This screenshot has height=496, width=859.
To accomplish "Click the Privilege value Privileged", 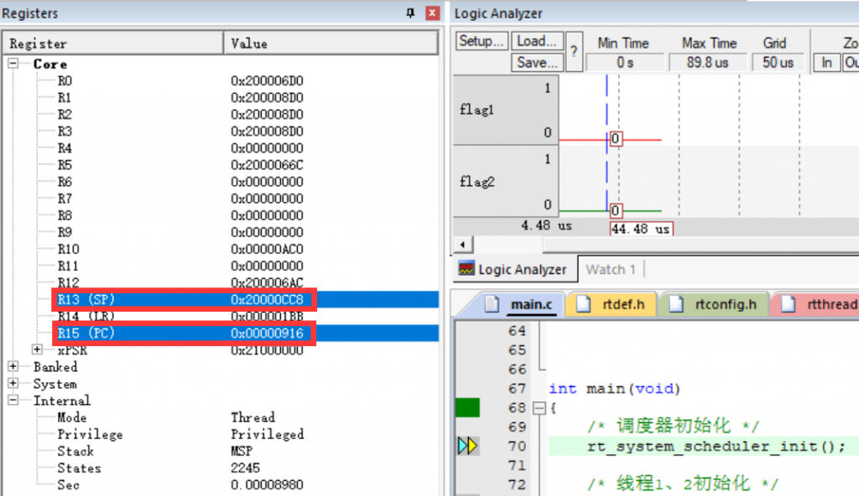I will tap(268, 434).
